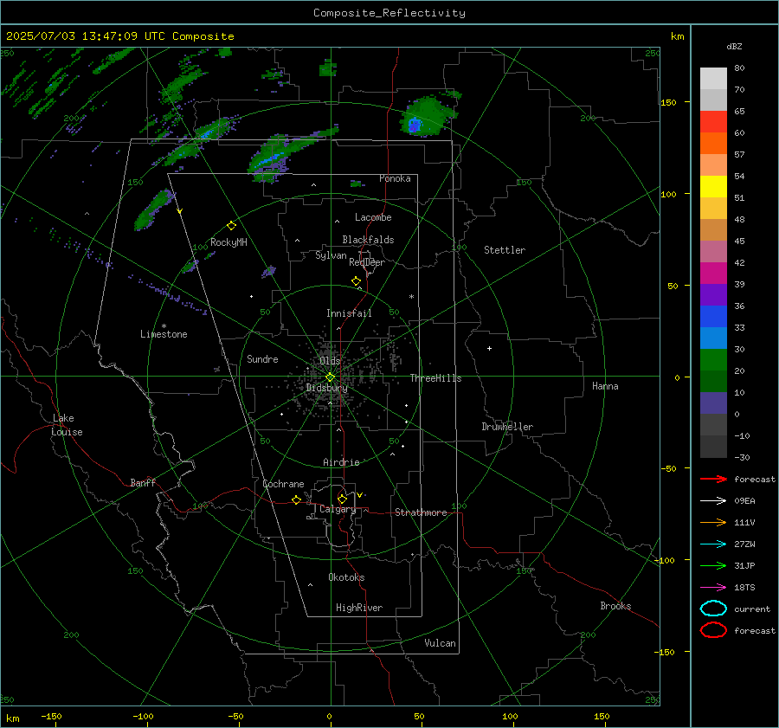
Task: Click the 'Stettler' city label
Action: 505,250
